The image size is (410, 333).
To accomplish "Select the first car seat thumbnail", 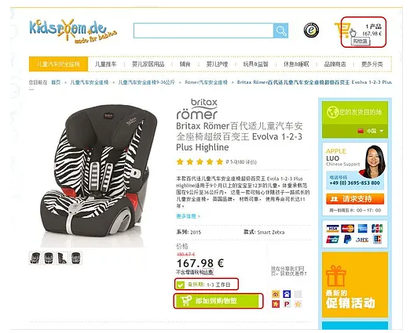I will coord(35,258).
